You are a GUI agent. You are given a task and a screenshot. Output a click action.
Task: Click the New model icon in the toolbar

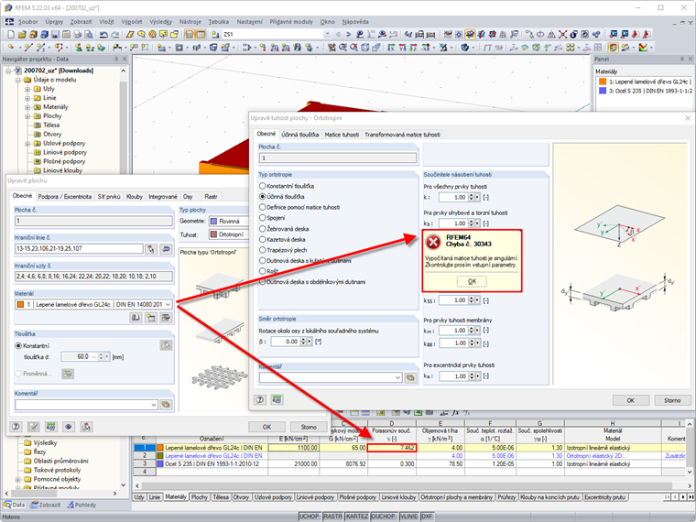pos(11,34)
